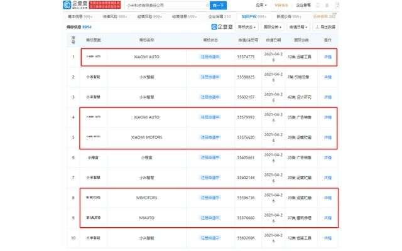Image resolution: width=402 pixels, height=251 pixels.
Task: Switch to the 法律风险 tab
Action: tap(114, 17)
